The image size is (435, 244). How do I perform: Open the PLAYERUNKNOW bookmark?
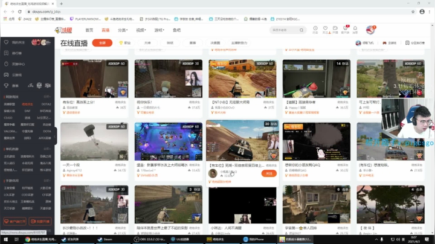click(85, 19)
